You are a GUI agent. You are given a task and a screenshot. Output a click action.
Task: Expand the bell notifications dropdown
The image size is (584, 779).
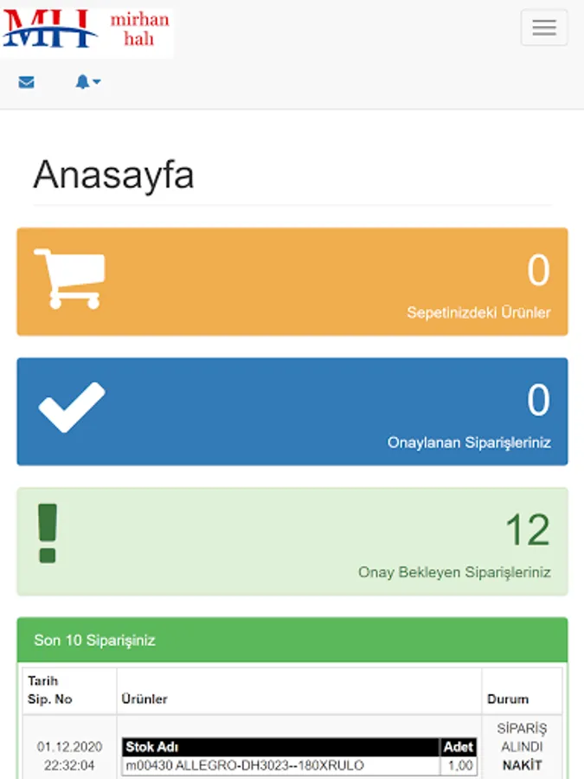pos(87,82)
